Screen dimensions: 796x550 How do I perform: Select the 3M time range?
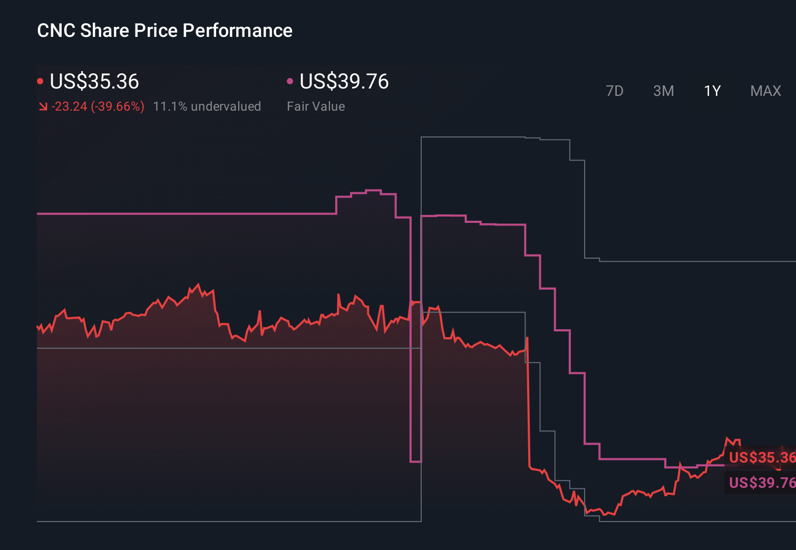tap(663, 91)
